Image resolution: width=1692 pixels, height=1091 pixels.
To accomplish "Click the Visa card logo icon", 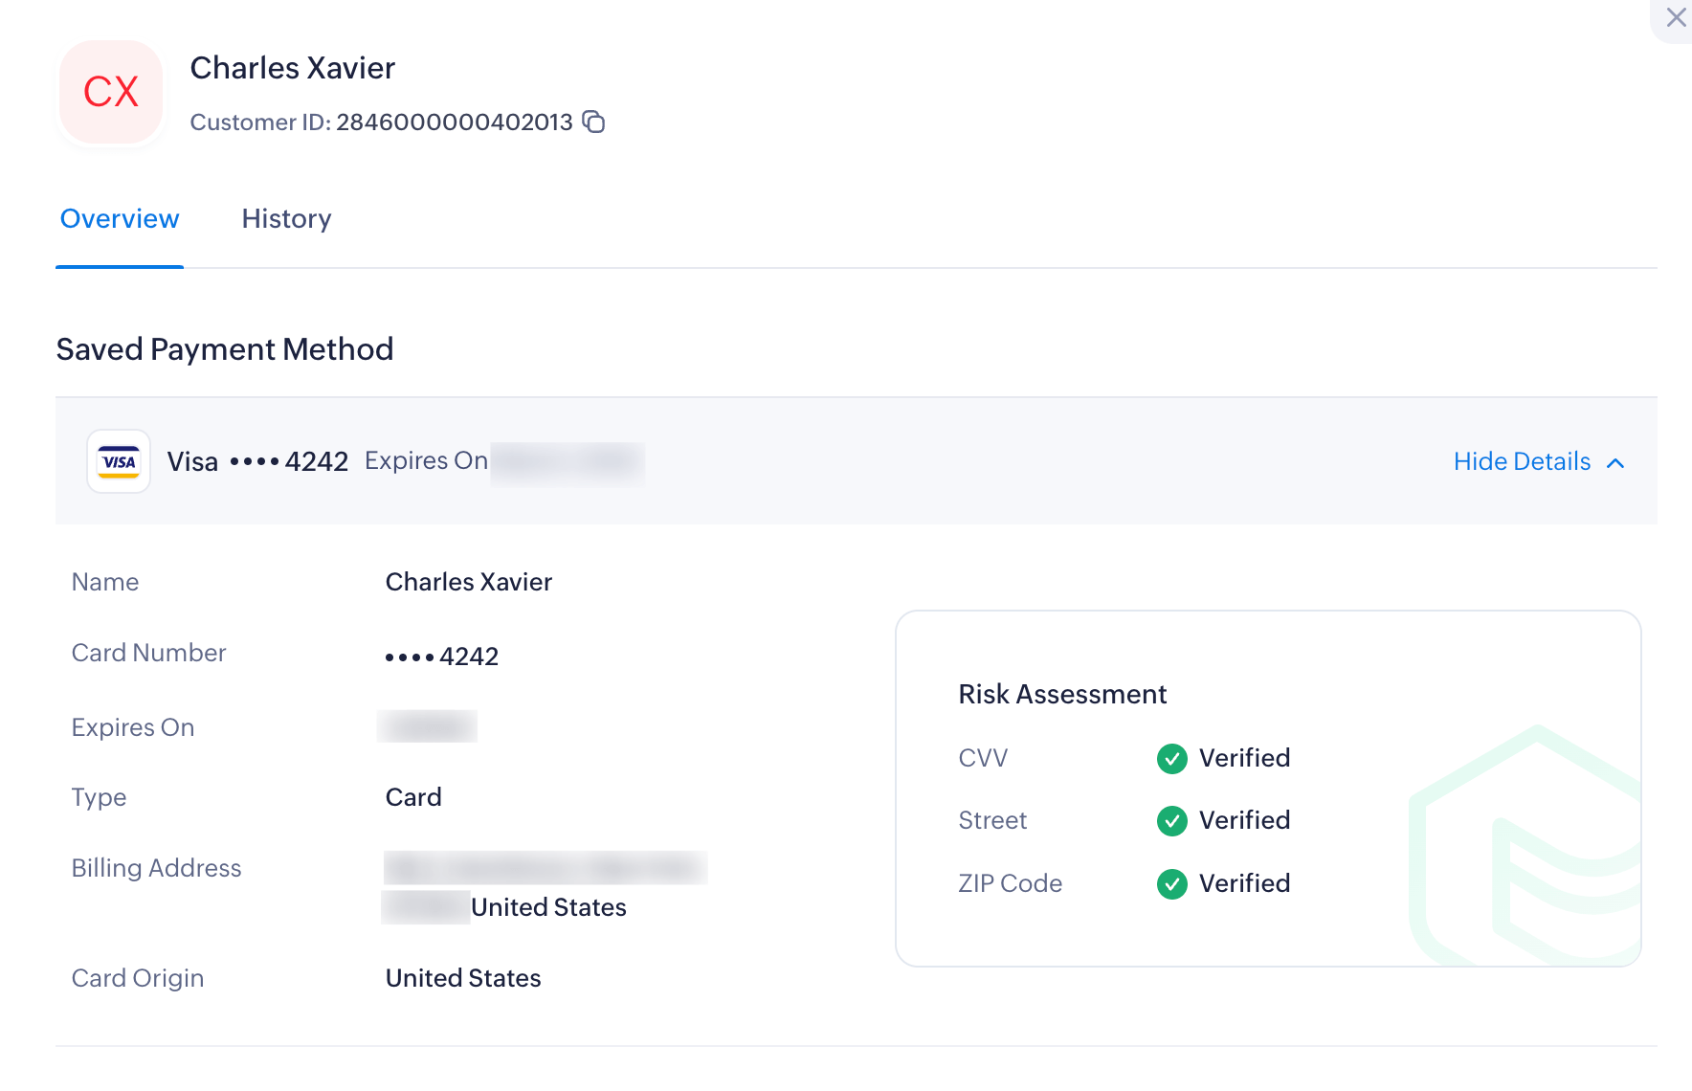I will pyautogui.click(x=119, y=461).
